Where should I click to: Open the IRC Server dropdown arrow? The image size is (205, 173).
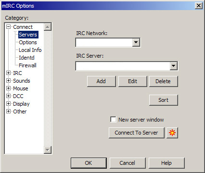tap(174, 66)
